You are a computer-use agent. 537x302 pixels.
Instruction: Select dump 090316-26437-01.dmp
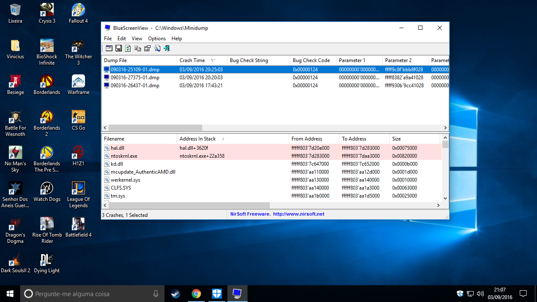[x=275, y=86]
